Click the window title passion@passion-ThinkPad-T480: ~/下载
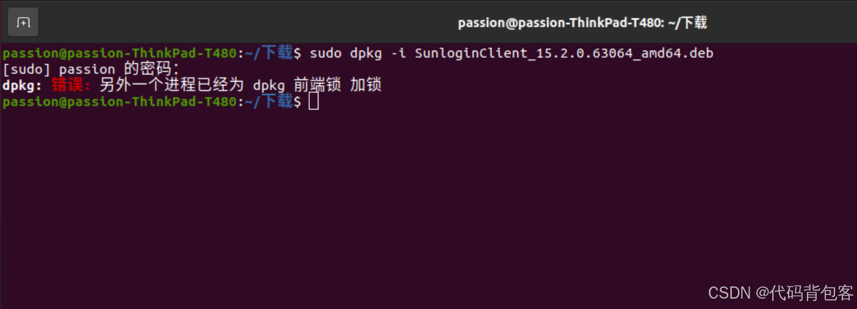The image size is (857, 309). point(583,23)
